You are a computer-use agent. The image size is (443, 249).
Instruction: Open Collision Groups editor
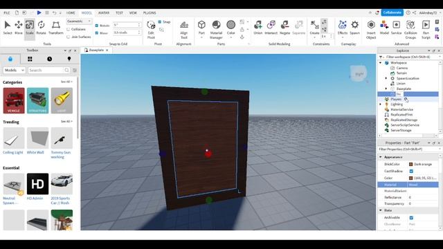click(410, 29)
